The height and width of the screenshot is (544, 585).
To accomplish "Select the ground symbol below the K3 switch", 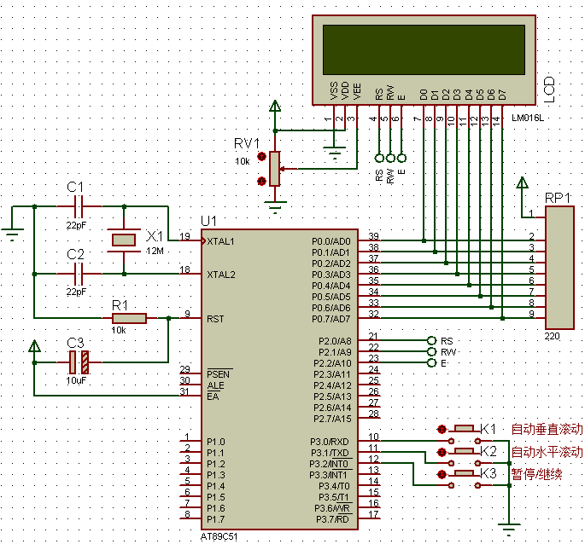I will (509, 530).
